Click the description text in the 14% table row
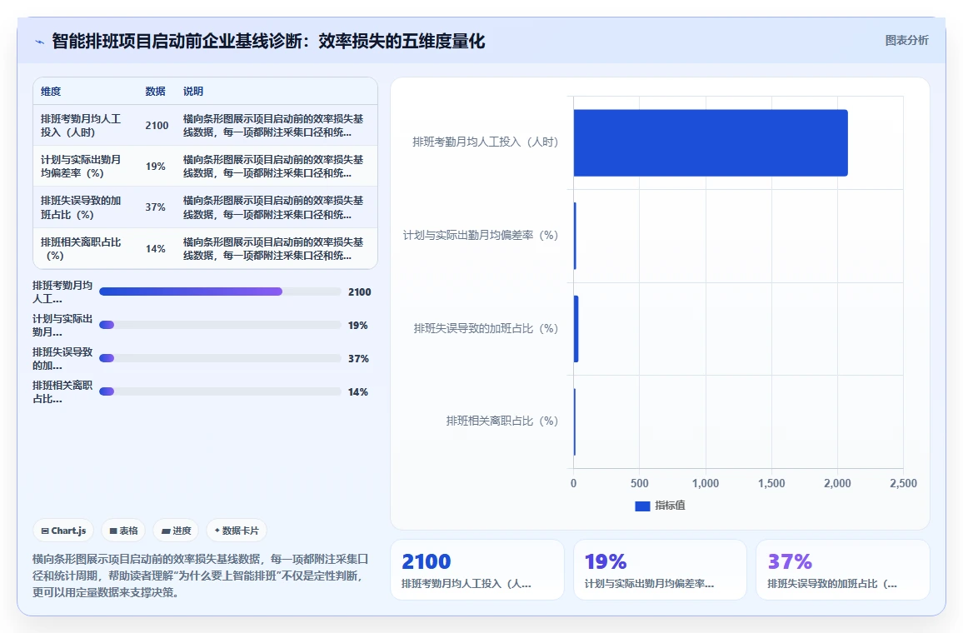Image resolution: width=963 pixels, height=633 pixels. pos(273,249)
